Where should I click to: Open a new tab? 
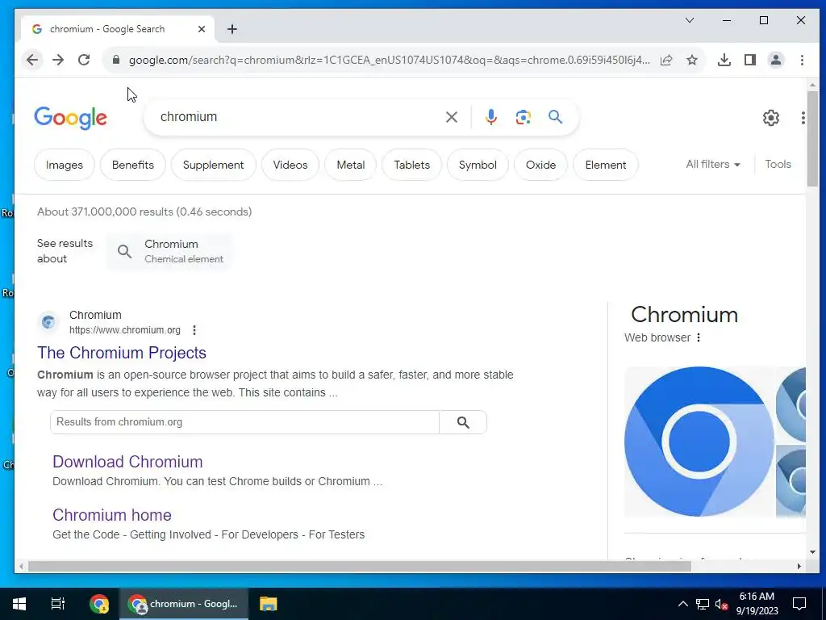[232, 29]
